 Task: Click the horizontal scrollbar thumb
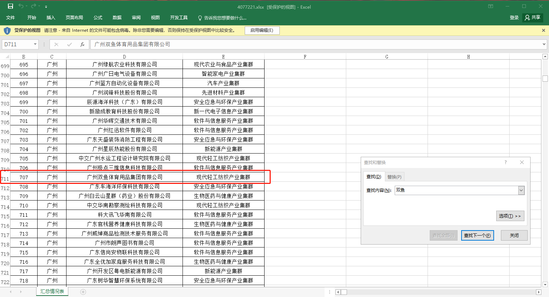point(344,292)
